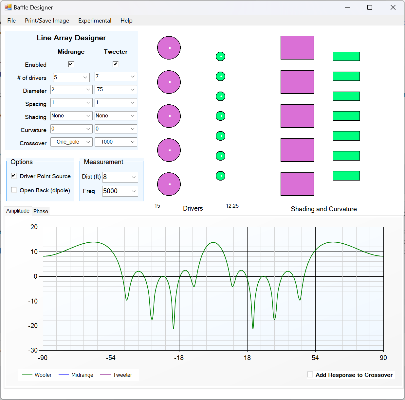
Task: Click the Midrange legend entry
Action: click(76, 375)
